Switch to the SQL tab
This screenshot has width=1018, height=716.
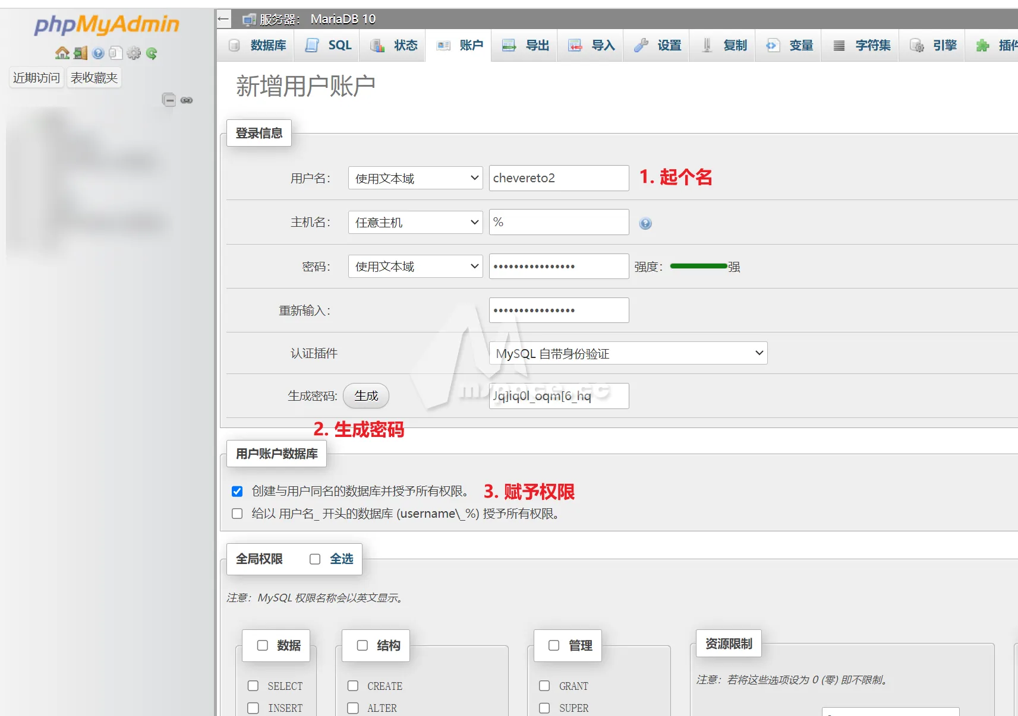pyautogui.click(x=327, y=45)
